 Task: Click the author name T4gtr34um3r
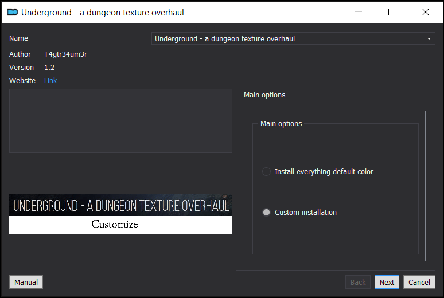pyautogui.click(x=66, y=54)
